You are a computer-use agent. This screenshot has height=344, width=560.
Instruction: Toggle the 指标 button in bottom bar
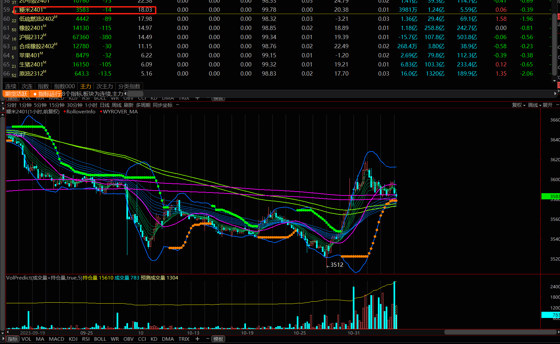13,339
